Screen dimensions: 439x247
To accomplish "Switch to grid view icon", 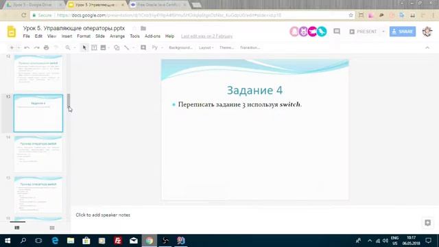I will (52, 228).
